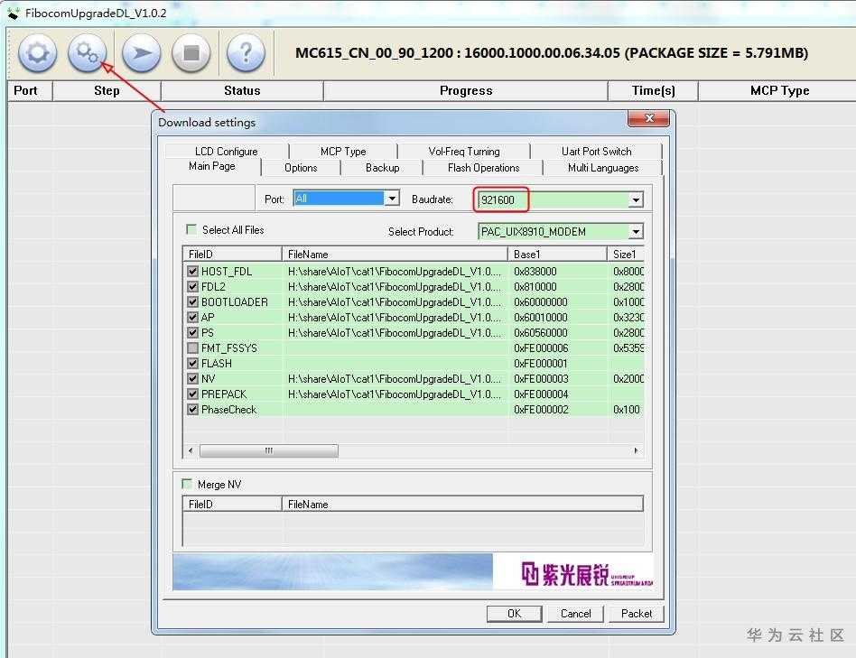Uncheck the NV file checkbox
This screenshot has width=856, height=658.
(x=192, y=378)
